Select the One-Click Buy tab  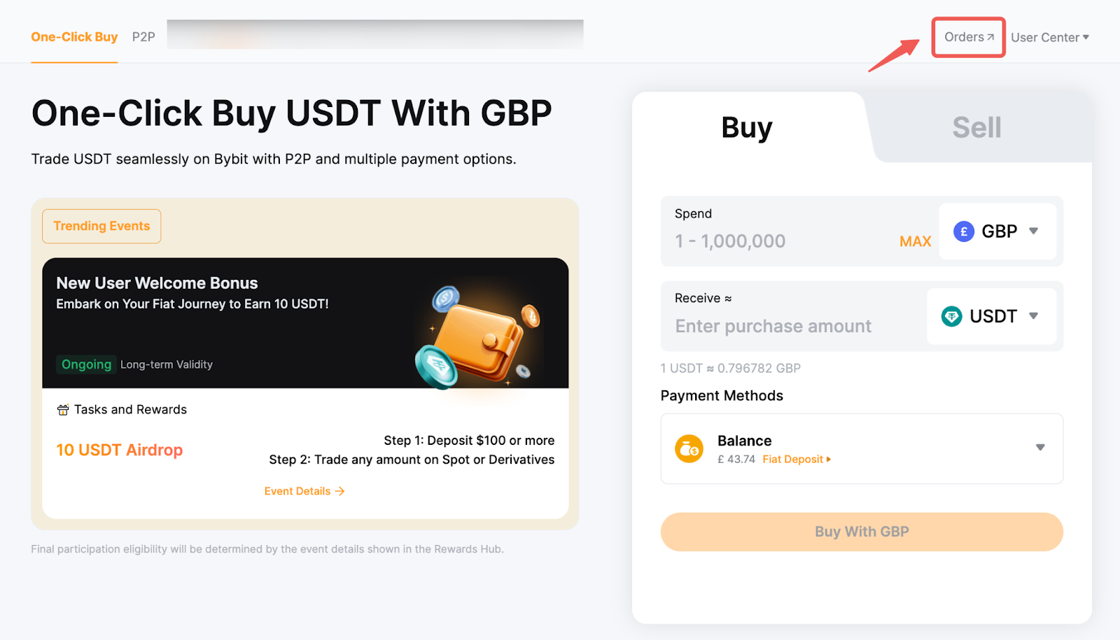74,37
